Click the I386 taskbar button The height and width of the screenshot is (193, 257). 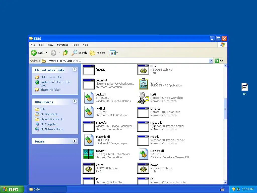click(x=46, y=189)
